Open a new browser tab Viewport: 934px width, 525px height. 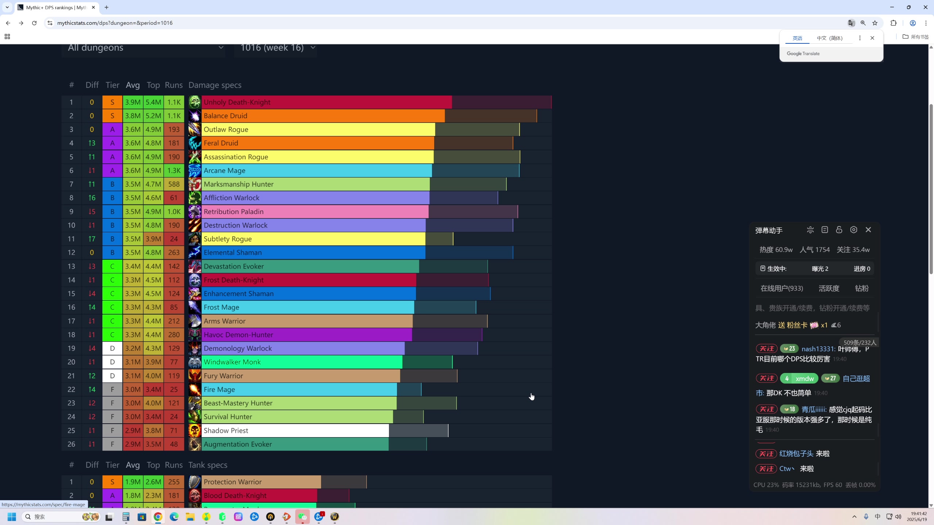point(107,7)
